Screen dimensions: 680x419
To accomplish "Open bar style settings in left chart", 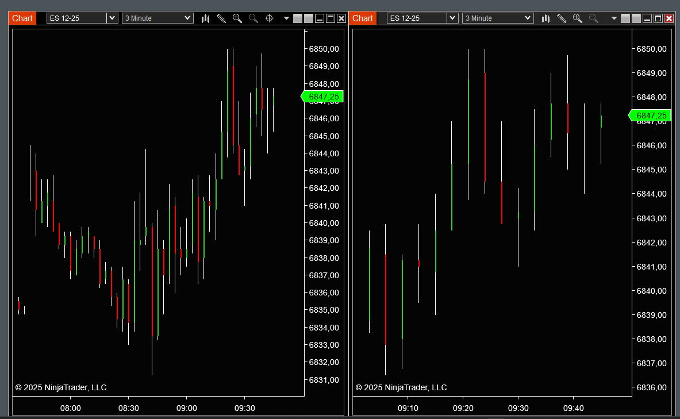I will tap(205, 18).
